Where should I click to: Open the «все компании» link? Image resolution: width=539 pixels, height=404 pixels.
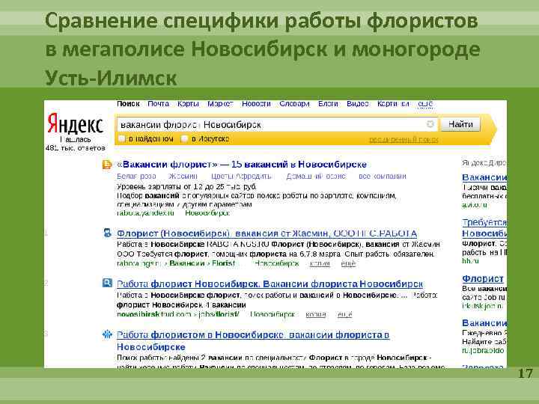click(x=383, y=177)
